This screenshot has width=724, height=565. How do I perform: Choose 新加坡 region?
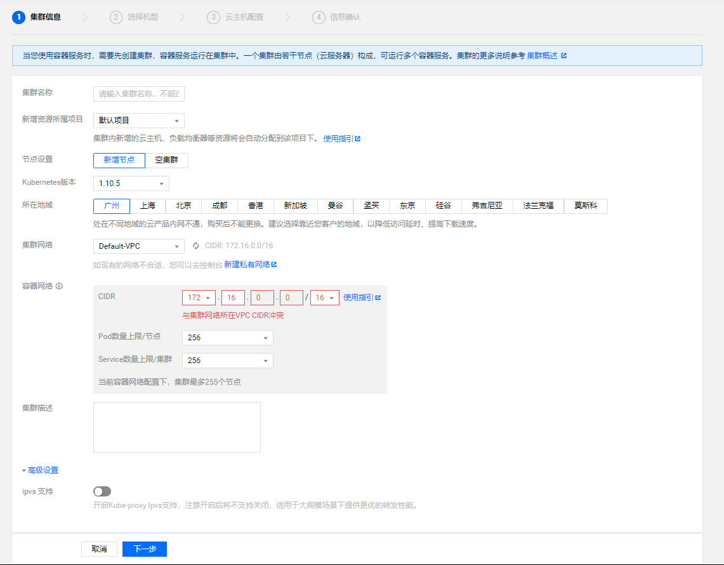pos(296,206)
